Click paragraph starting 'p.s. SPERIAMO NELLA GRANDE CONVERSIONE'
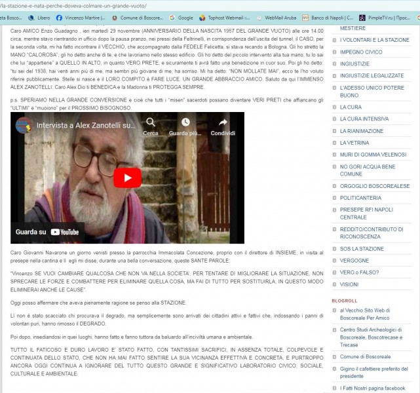This screenshot has width=420, height=393. tap(166, 104)
